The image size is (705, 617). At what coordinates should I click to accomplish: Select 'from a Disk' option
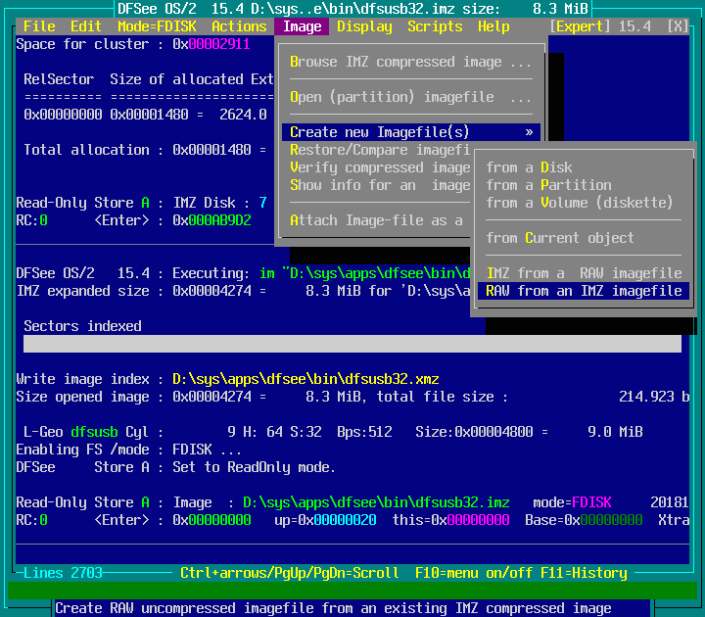[529, 167]
